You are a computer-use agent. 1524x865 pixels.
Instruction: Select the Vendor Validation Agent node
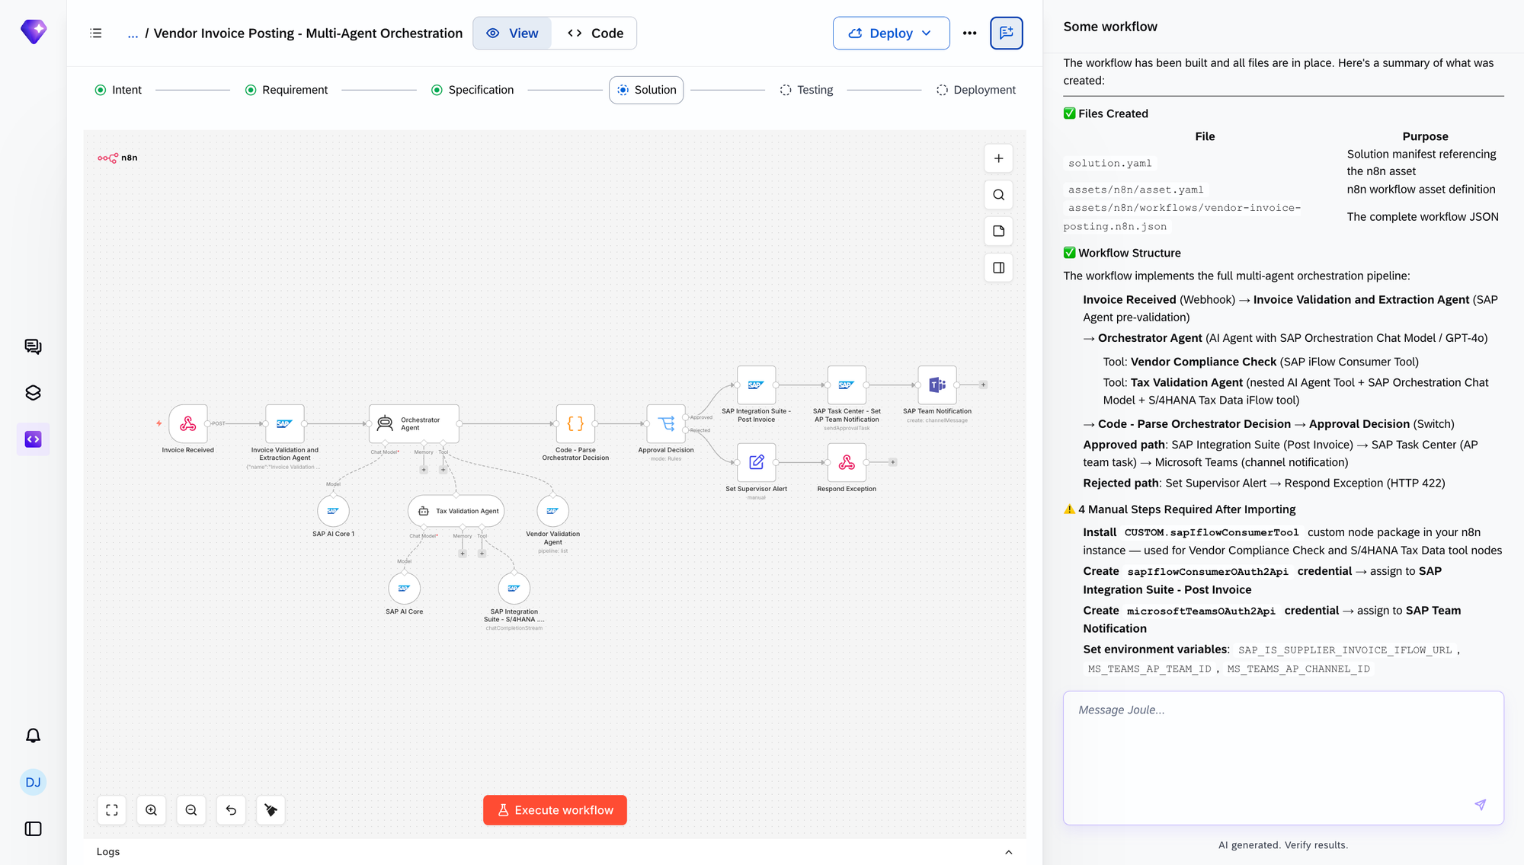point(552,511)
